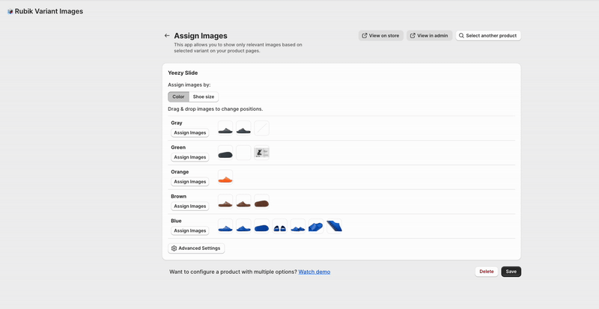Open Assign Images for Gray
Image resolution: width=599 pixels, height=309 pixels.
[x=190, y=133]
